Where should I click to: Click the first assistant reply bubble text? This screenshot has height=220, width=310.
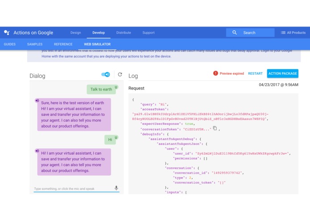tap(73, 114)
